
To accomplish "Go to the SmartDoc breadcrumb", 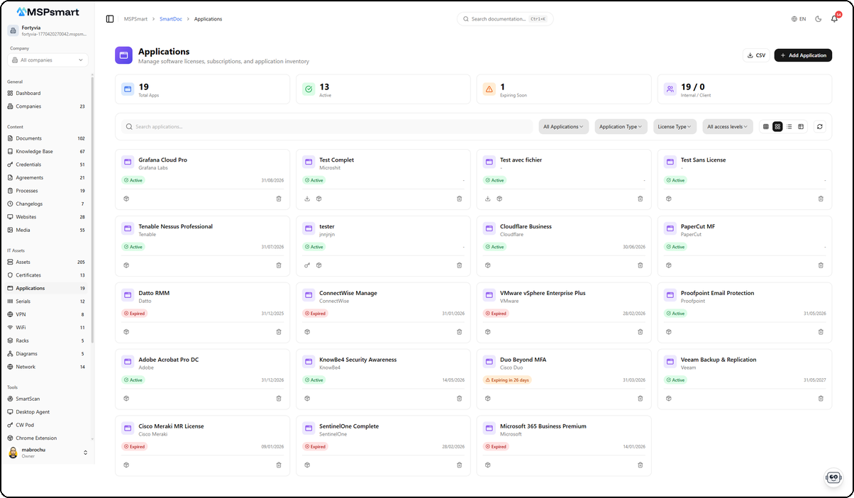I will [170, 19].
